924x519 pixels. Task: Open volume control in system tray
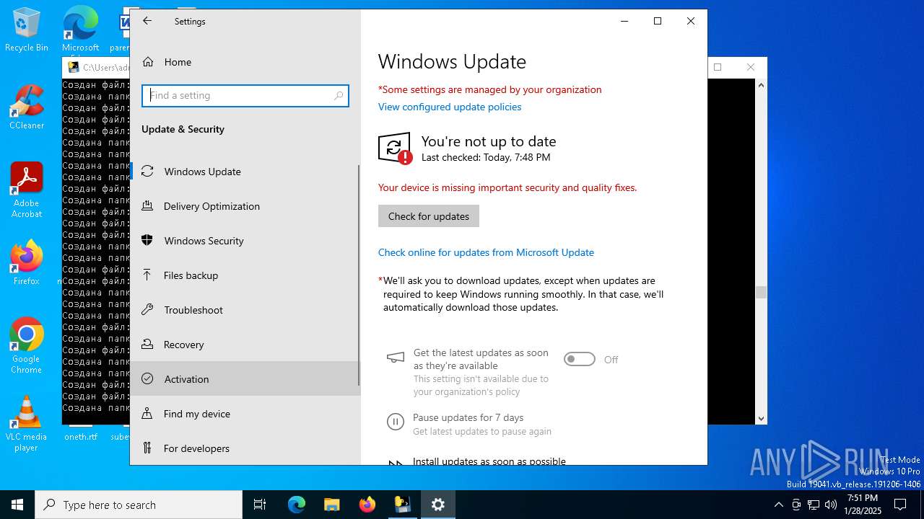(831, 505)
